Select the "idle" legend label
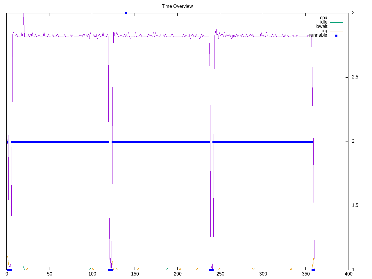 tap(323, 22)
